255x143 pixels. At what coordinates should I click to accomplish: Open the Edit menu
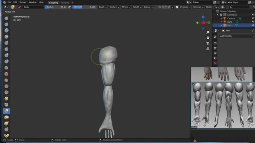(x=15, y=2)
